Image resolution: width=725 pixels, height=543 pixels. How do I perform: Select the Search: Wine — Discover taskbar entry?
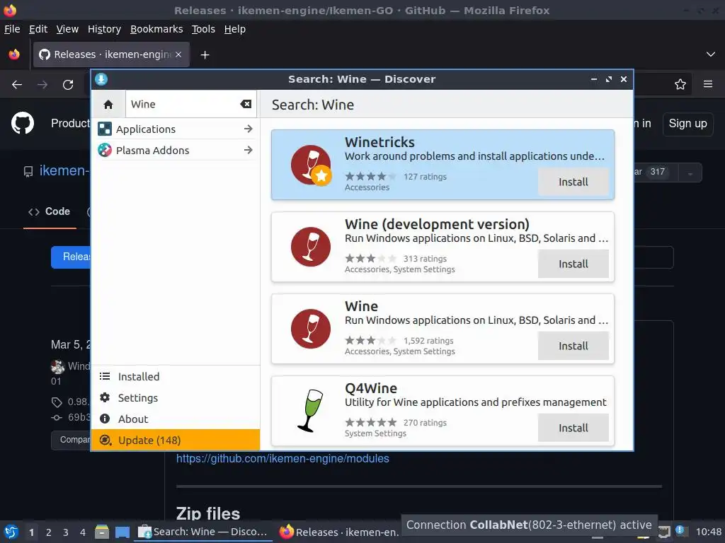203,532
